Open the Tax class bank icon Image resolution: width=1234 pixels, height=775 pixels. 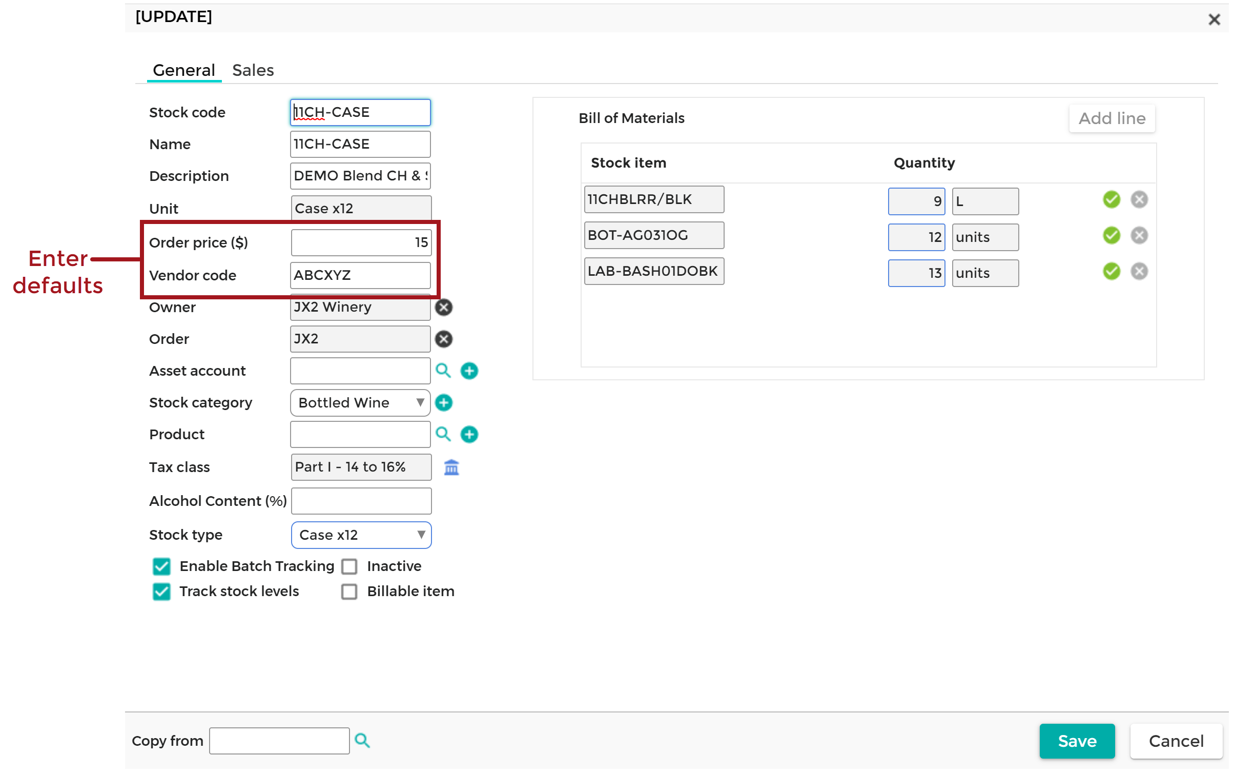(x=451, y=467)
